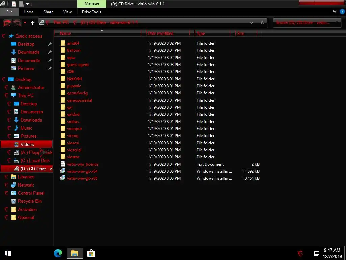Expand the (C:) Local Disk node
This screenshot has width=346, height=260.
pos(9,160)
